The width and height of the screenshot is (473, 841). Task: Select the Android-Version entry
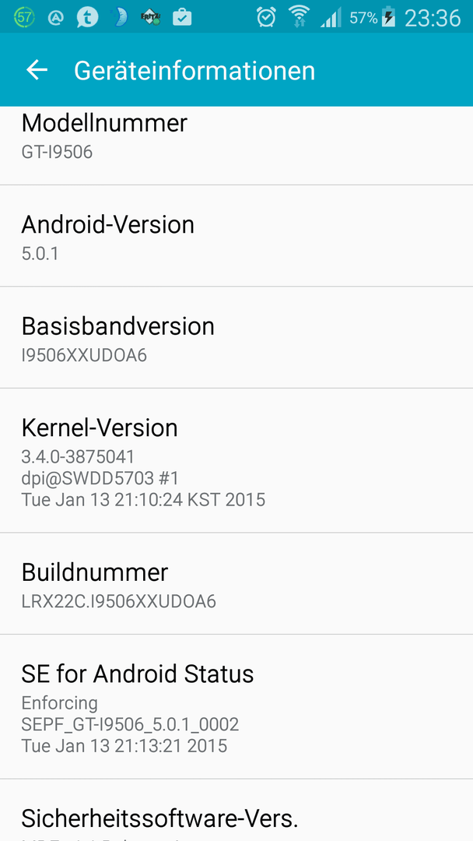[x=236, y=236]
